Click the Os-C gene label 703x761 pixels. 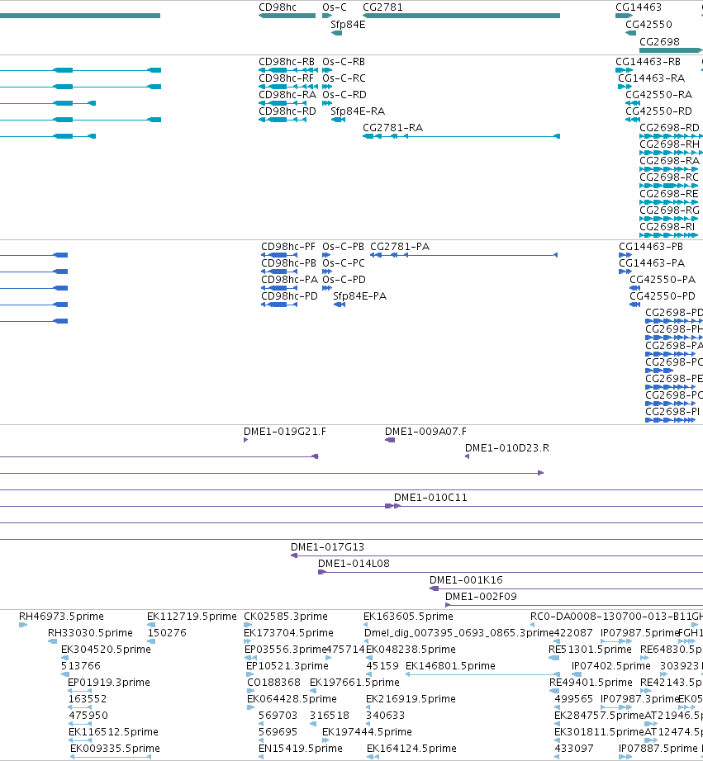(335, 7)
